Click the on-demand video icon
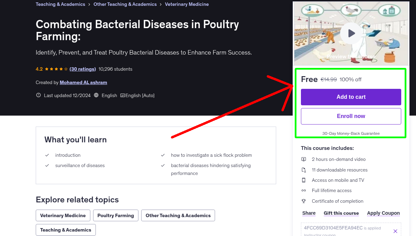Screen dimensions: 416x236 point(304,159)
